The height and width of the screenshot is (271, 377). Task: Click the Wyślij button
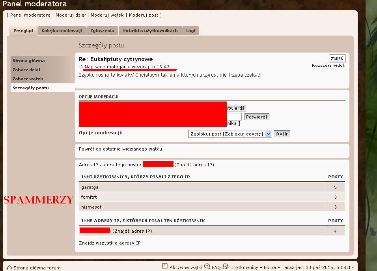[282, 134]
